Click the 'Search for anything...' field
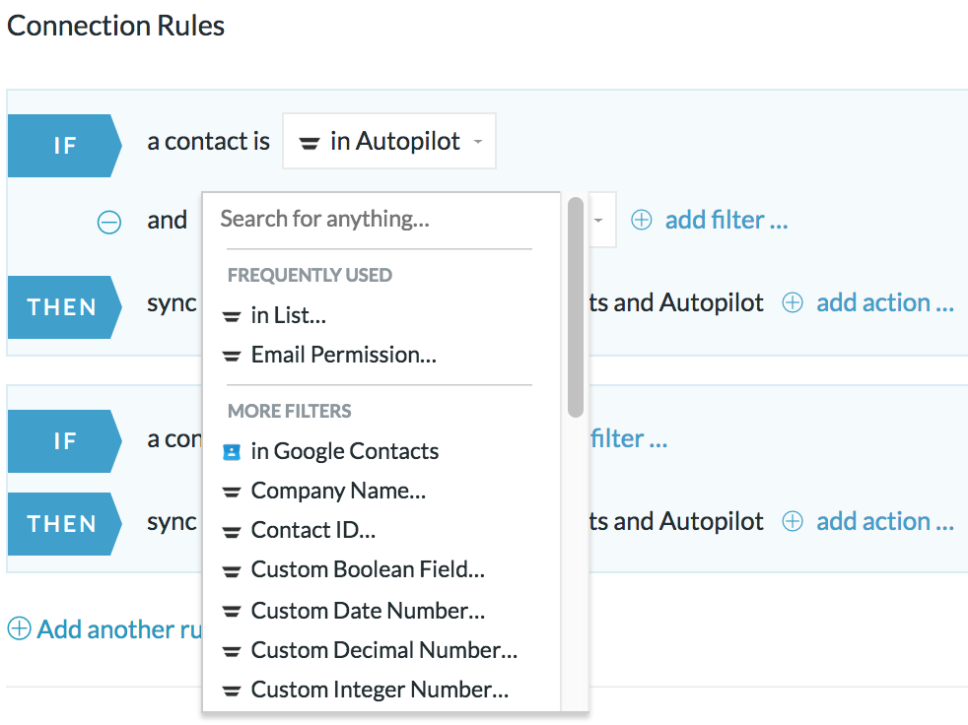Image resolution: width=968 pixels, height=725 pixels. [x=380, y=219]
